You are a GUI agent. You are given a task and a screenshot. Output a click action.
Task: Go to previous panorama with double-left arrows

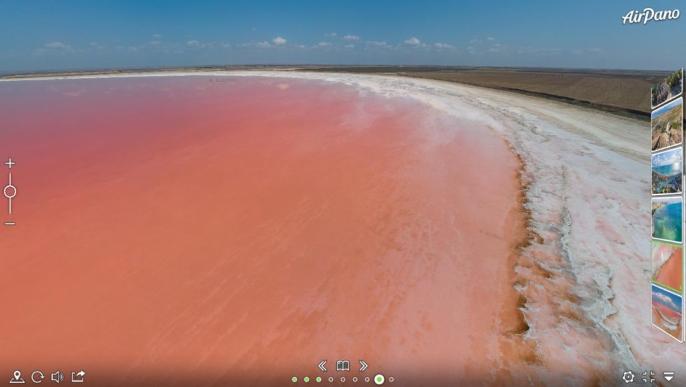(322, 366)
